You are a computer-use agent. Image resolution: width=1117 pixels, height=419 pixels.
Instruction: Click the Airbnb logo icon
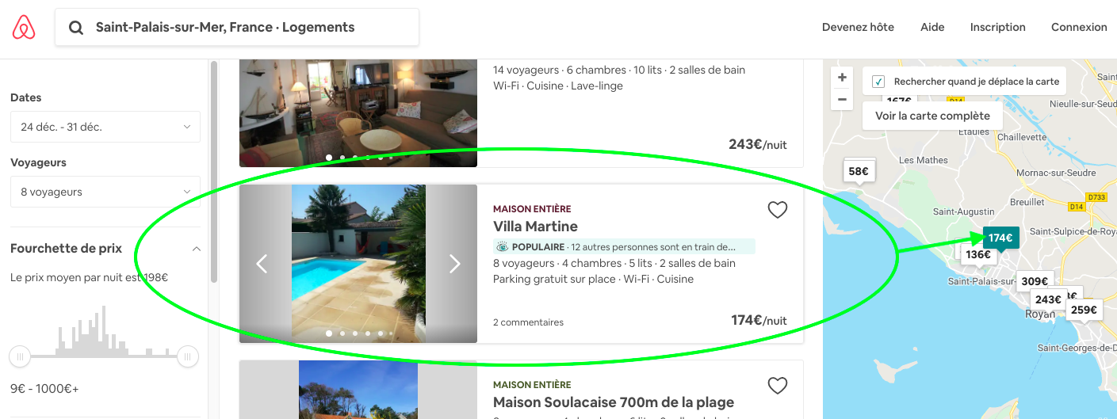click(x=24, y=28)
